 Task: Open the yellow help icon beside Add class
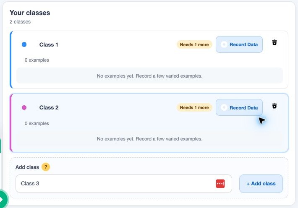pos(46,167)
